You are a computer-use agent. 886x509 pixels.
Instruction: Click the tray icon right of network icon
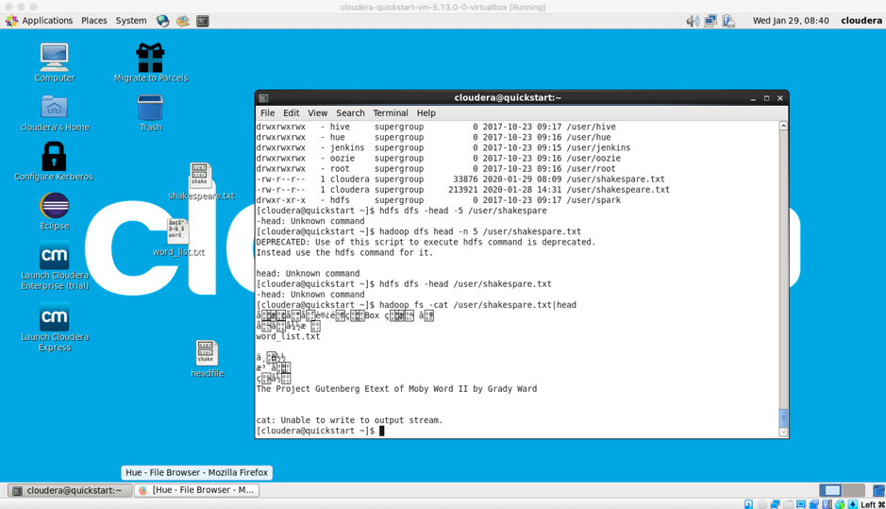[x=728, y=21]
